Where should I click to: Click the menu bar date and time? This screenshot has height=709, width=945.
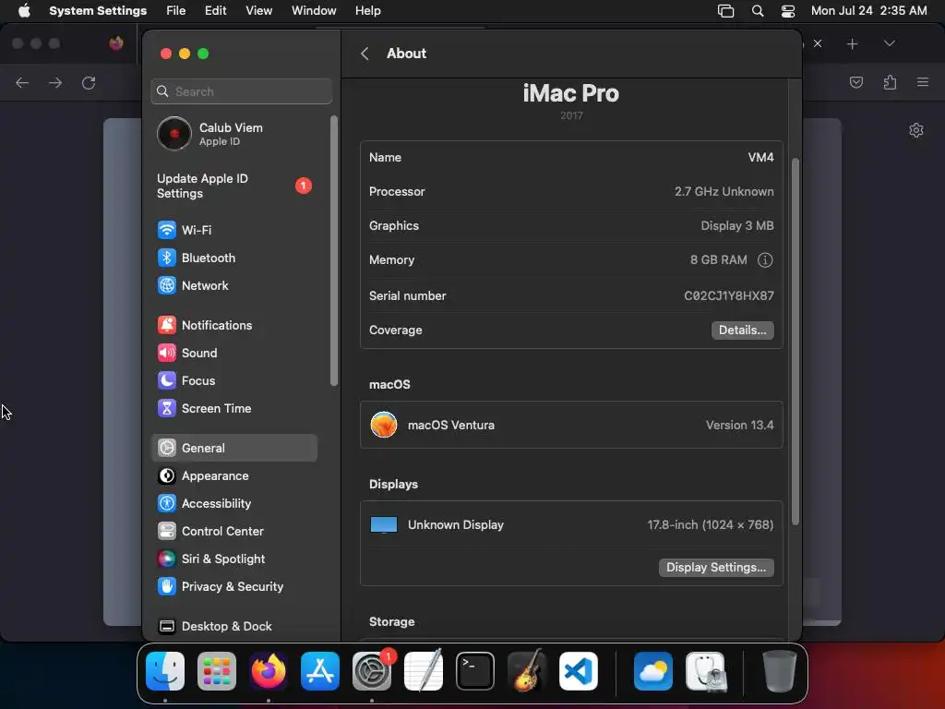868,11
